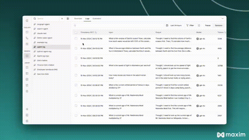
Task: Click the bookmark saved-filters icon
Action: click(x=199, y=25)
